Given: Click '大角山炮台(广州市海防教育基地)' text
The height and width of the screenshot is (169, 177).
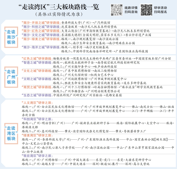Looking at the screenshot, I should tap(86, 31).
